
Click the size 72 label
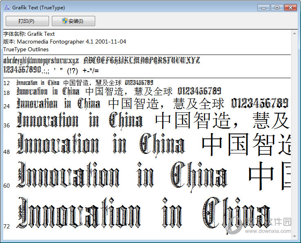click(x=7, y=226)
